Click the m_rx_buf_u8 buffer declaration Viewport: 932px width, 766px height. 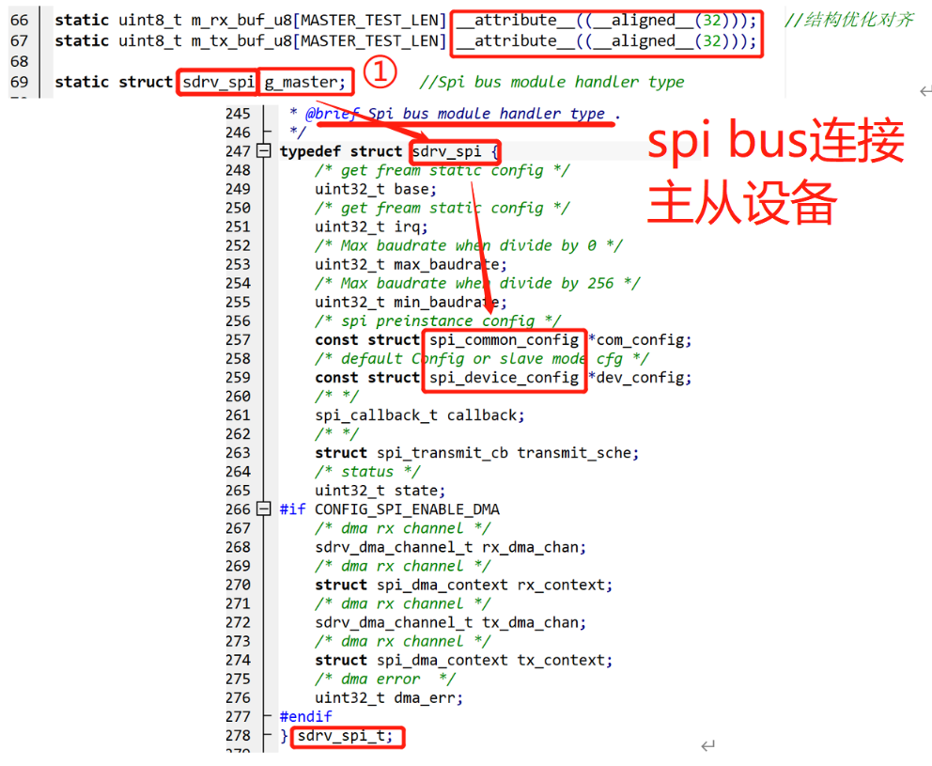209,20
